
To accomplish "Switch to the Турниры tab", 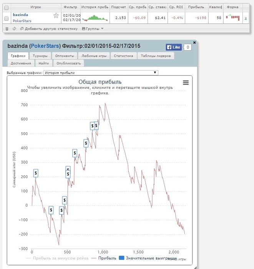I will pos(40,56).
